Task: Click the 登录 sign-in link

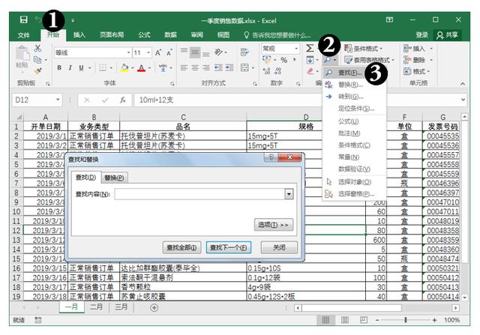Action: click(421, 35)
